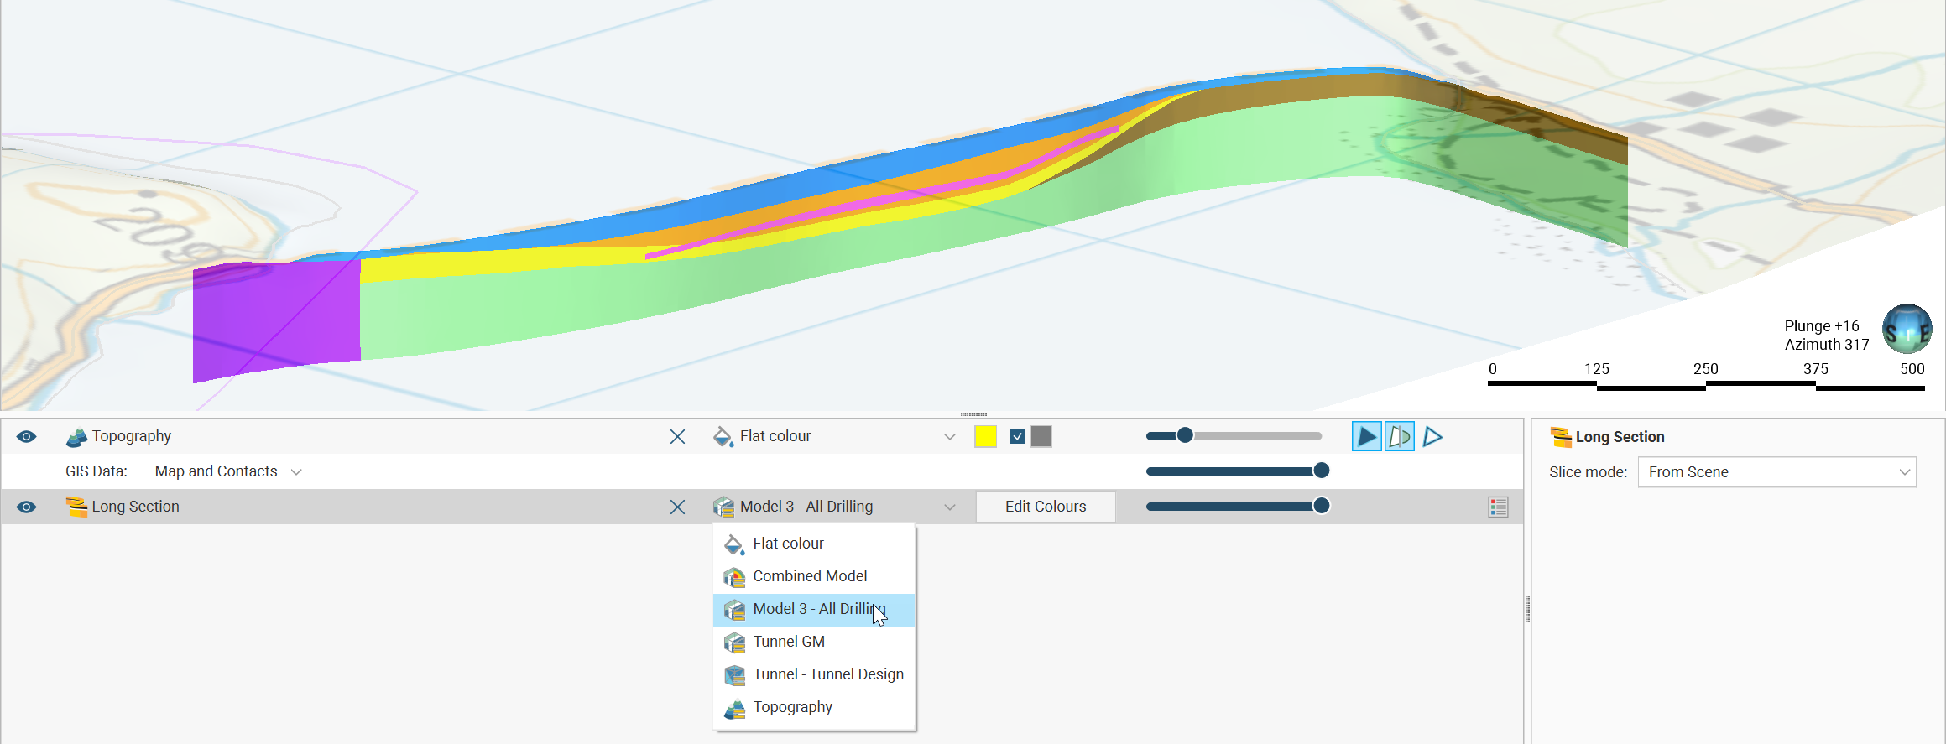Click the outlined triangle render button

coord(1432,436)
